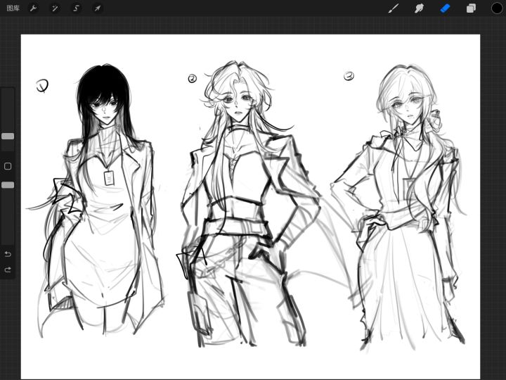Screen dimensions: 506x380
Task: Open the Adjustments magic wand menu
Action: (x=55, y=8)
